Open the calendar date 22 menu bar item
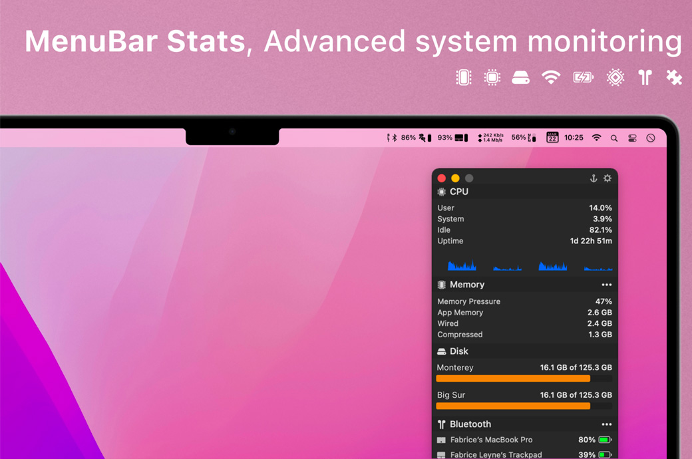The image size is (692, 459). coord(552,138)
